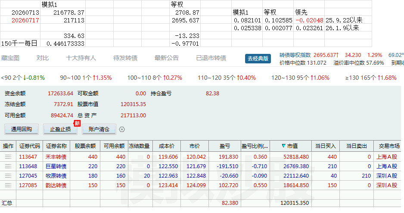Click the 操作 column header
Screen dimensions: 404x213
tap(8, 146)
